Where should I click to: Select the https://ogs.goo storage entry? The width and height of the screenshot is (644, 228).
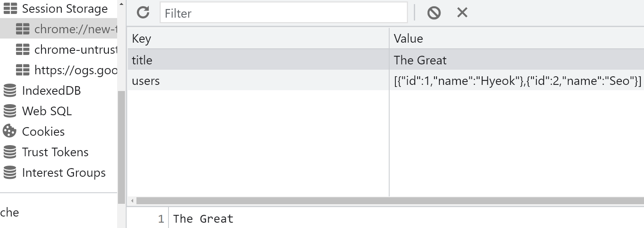click(x=58, y=70)
